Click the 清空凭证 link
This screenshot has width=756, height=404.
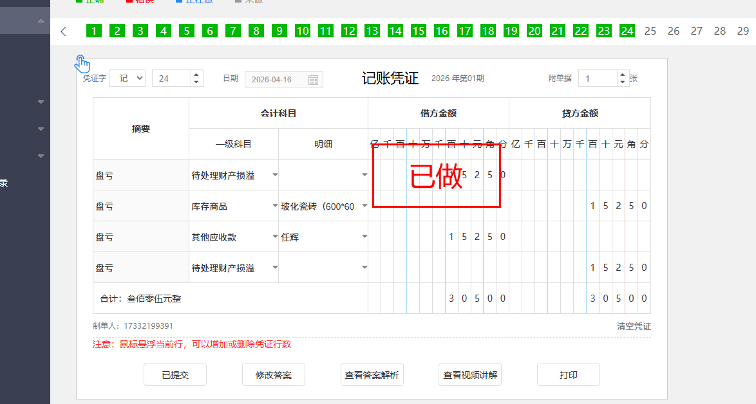click(634, 326)
